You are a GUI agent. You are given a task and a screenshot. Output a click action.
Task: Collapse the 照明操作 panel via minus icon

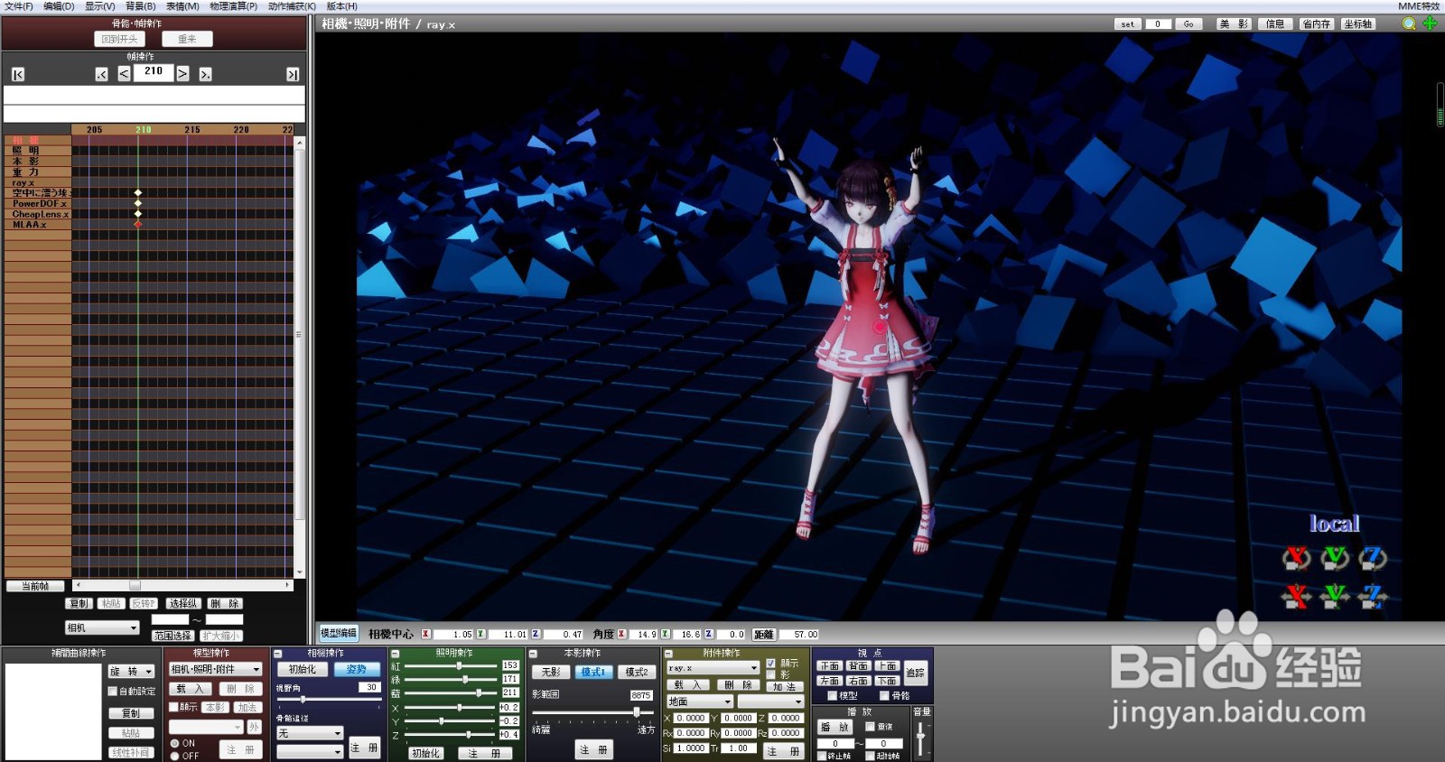(395, 654)
